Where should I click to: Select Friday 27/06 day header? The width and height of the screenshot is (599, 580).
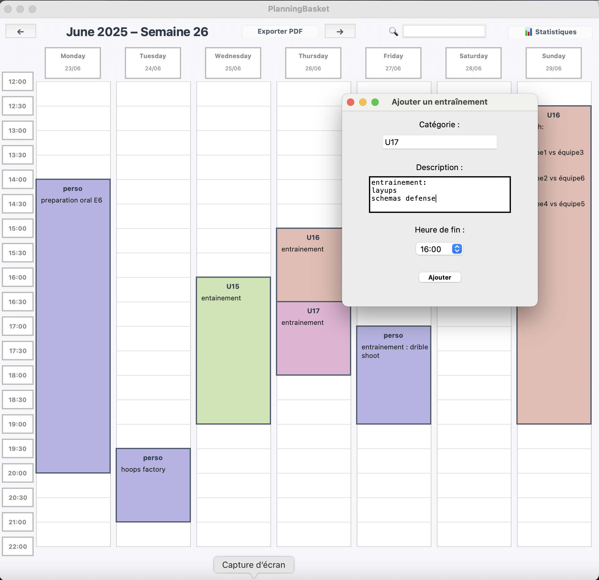(x=393, y=63)
